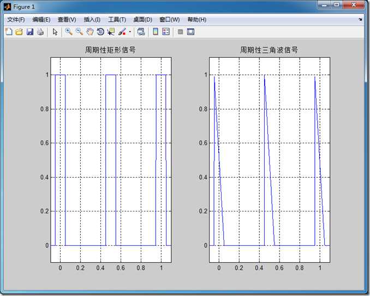Viewport: 370px width, 296px height.
Task: Click the Save Figure floppy icon
Action: (x=29, y=32)
